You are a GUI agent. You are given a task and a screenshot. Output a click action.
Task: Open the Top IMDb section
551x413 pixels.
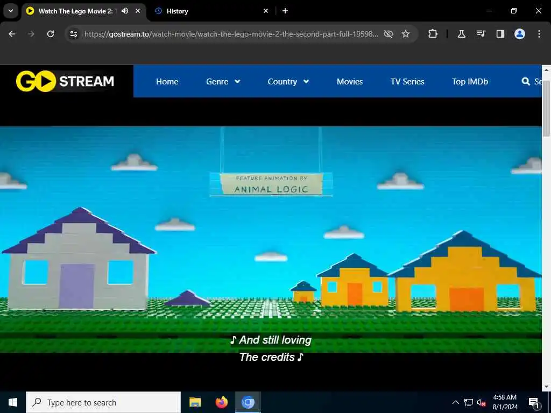pyautogui.click(x=470, y=82)
